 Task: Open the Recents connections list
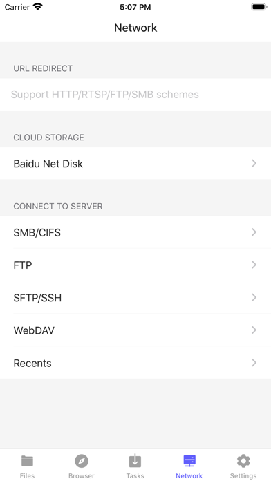point(135,363)
